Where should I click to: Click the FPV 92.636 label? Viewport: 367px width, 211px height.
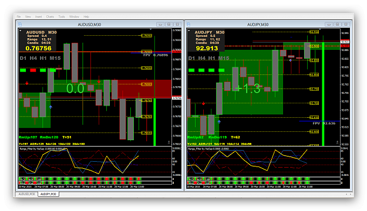tap(324, 123)
